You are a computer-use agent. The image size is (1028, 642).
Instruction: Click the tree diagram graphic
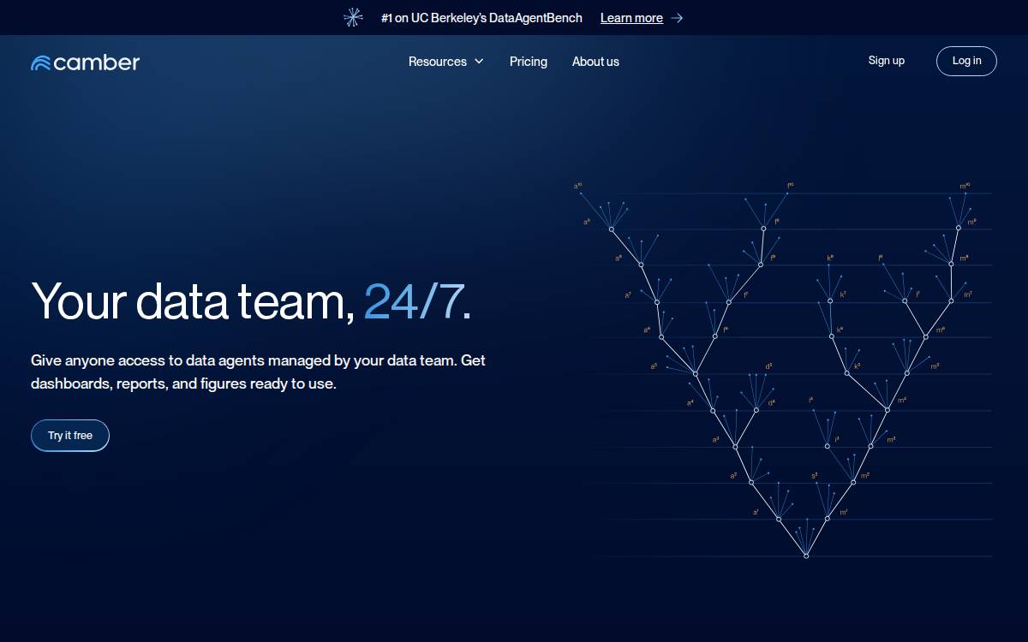coord(784,370)
